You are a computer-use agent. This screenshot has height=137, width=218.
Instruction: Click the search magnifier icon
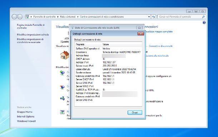tap(203, 17)
